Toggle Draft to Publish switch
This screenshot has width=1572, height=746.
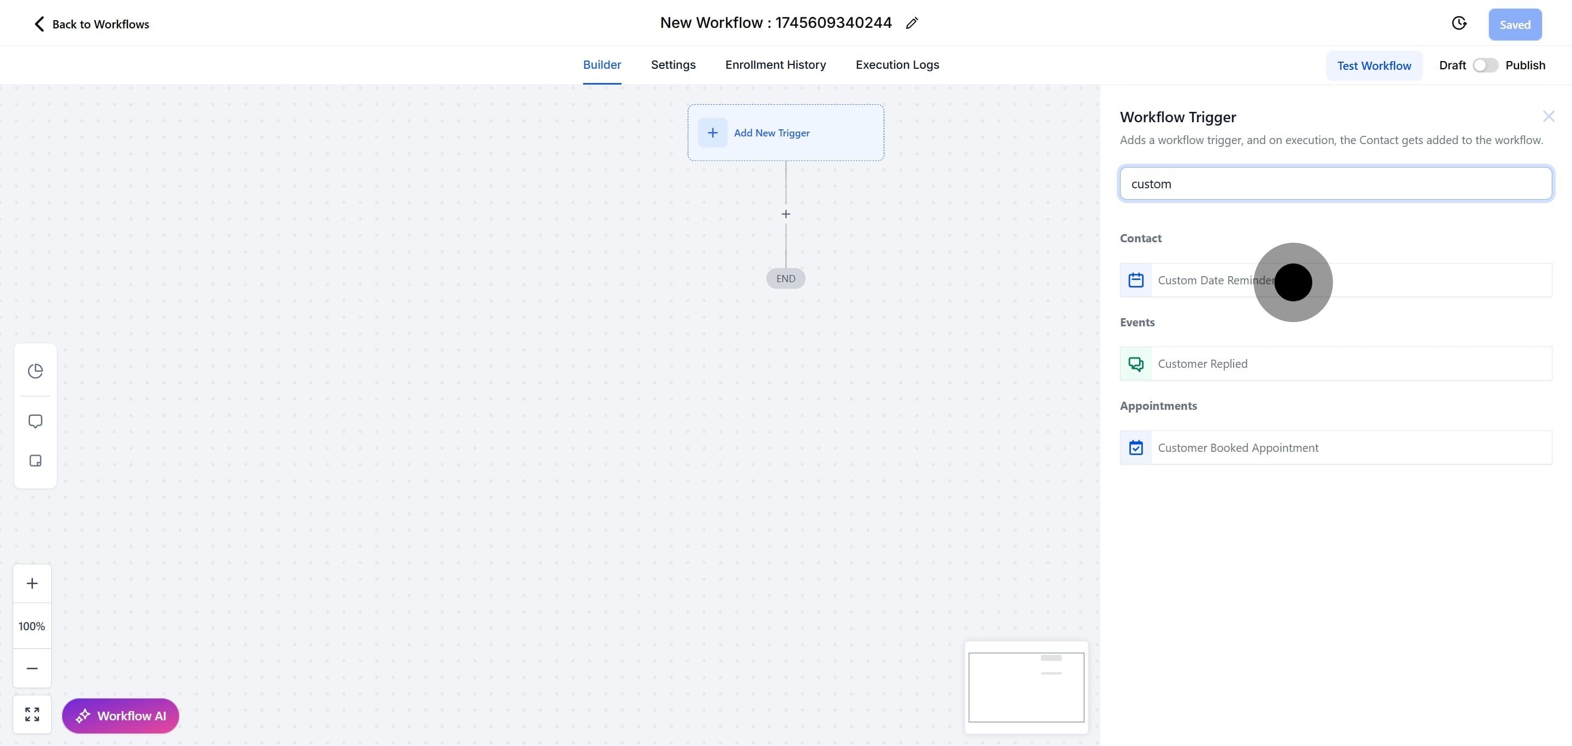tap(1485, 65)
